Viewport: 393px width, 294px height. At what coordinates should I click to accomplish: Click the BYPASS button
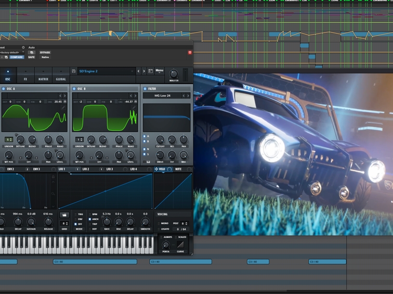pos(45,52)
